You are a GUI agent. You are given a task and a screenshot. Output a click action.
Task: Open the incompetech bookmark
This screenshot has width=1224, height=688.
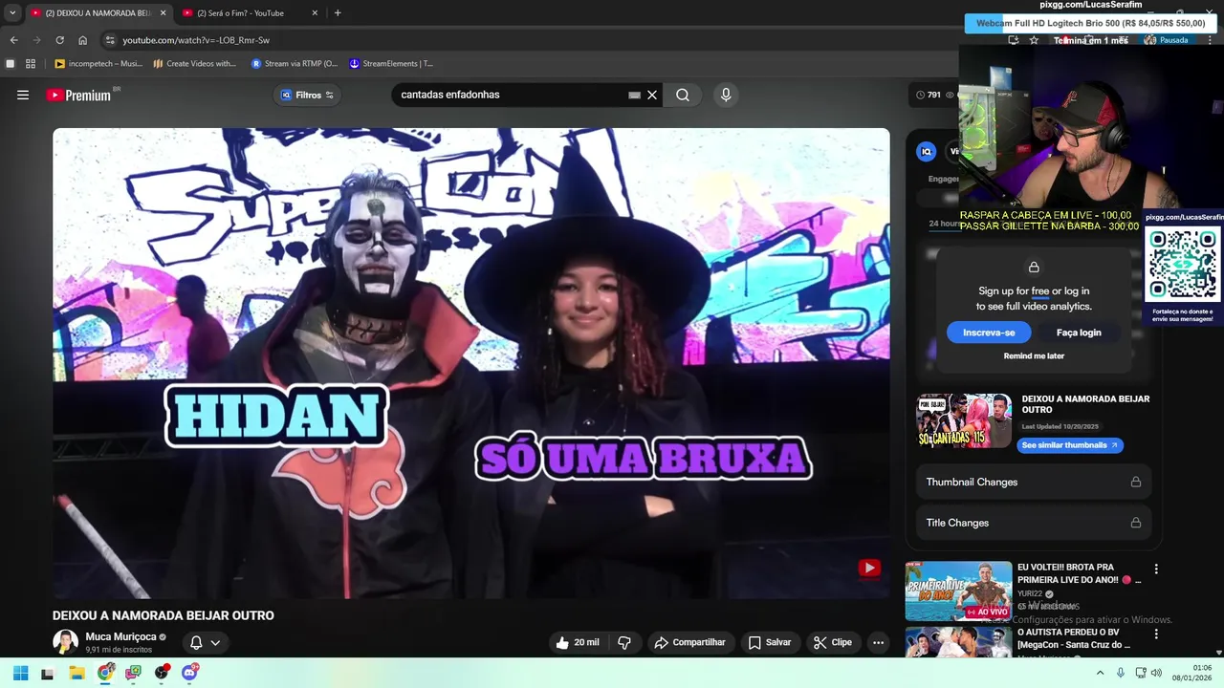(98, 63)
